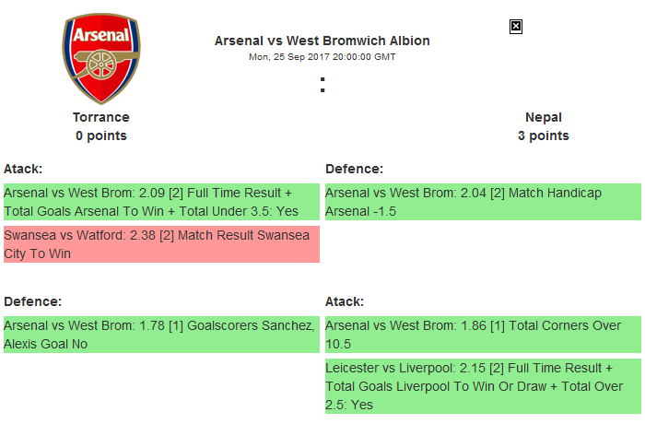The height and width of the screenshot is (424, 645).
Task: Select player name Torrance
Action: click(101, 117)
